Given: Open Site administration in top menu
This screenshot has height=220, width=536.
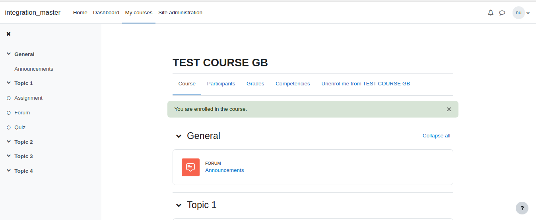Looking at the screenshot, I should click(180, 13).
